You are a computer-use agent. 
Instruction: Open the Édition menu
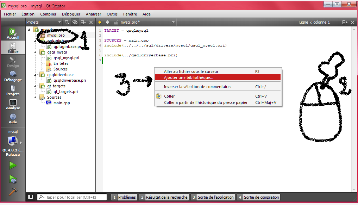28,14
